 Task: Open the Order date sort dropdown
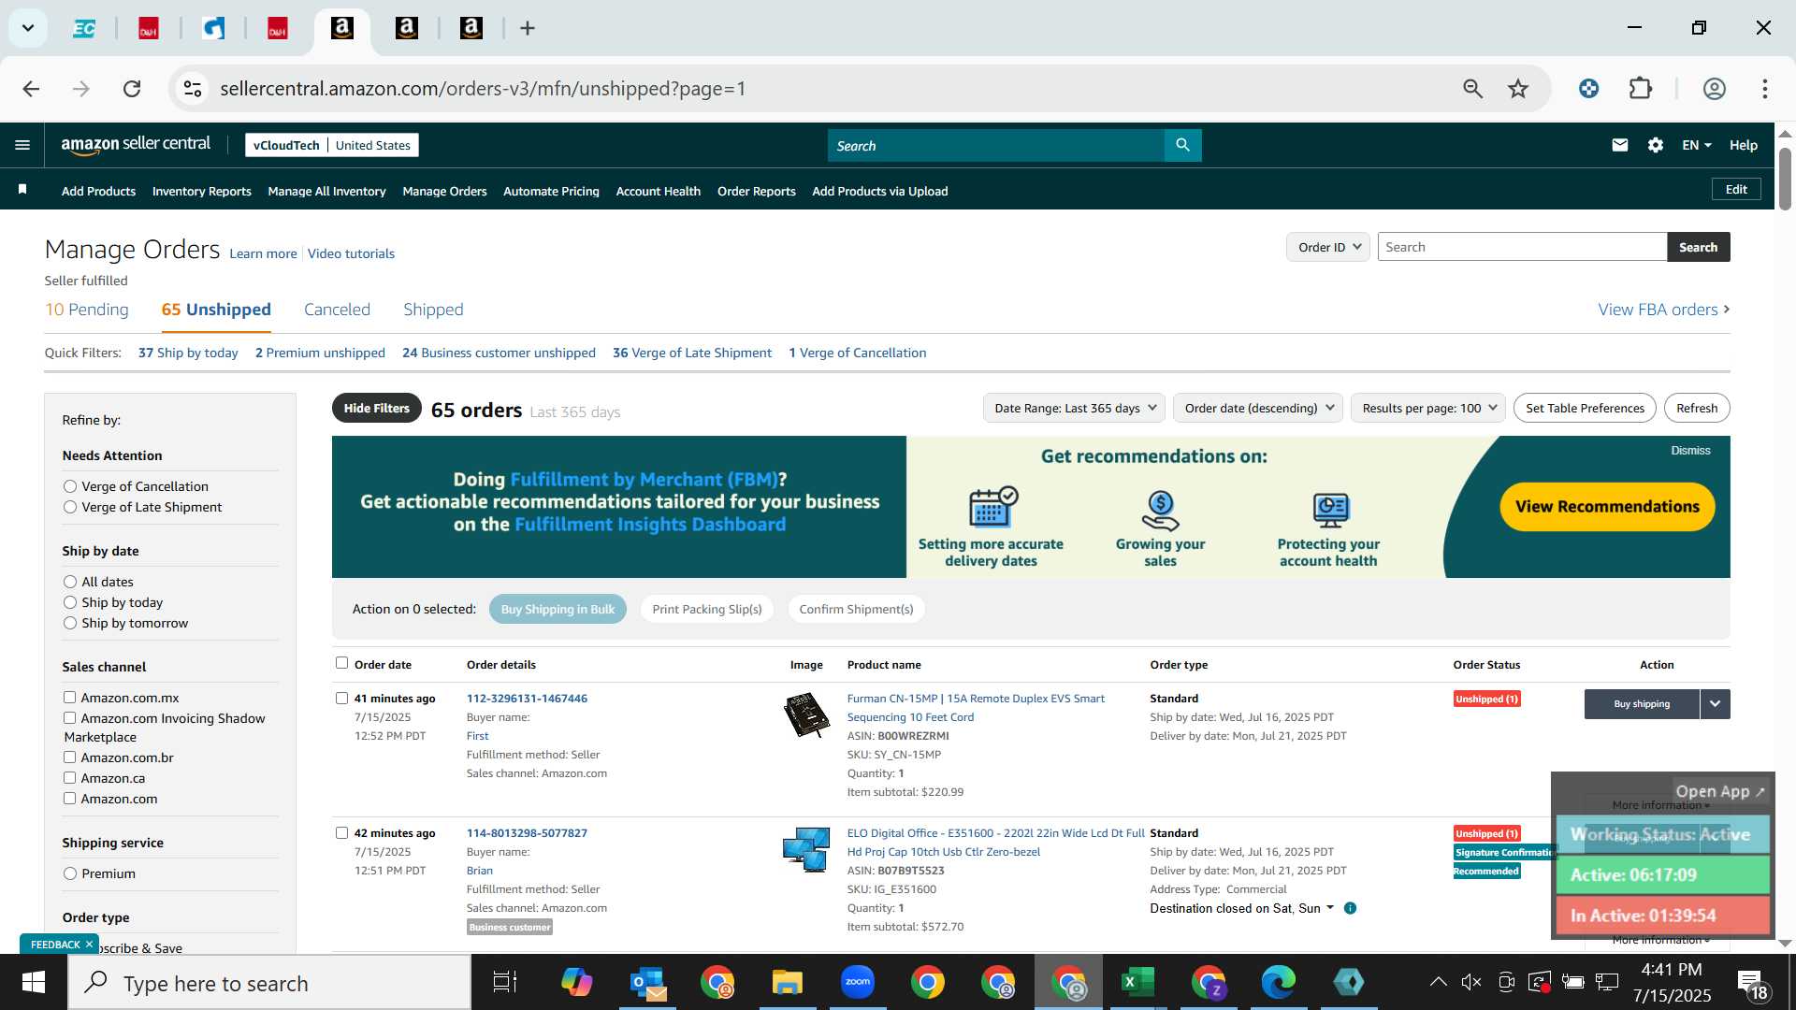click(1258, 408)
